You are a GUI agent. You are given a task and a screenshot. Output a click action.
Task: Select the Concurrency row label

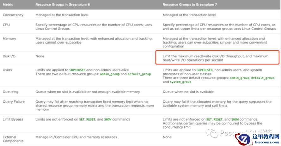click(x=12, y=15)
